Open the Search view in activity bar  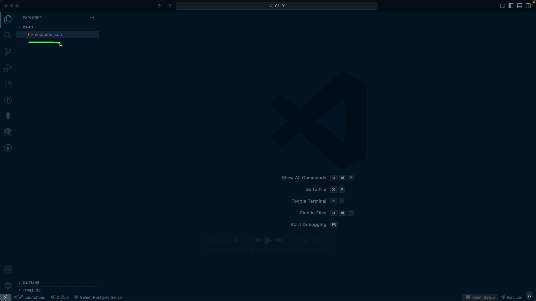click(8, 36)
